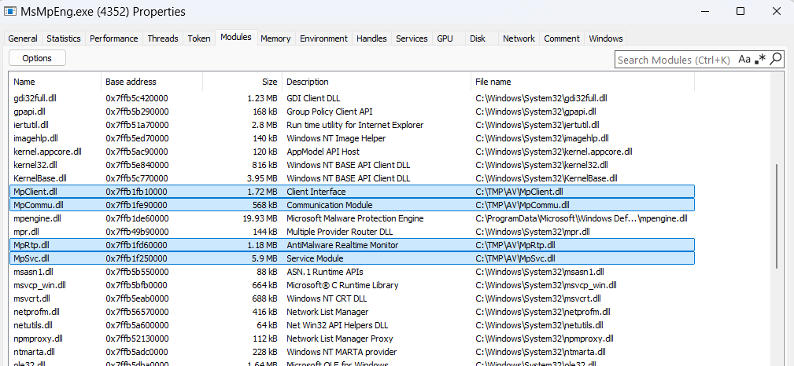
Task: Select the msvcp_win.dll module row
Action: pyautogui.click(x=352, y=285)
